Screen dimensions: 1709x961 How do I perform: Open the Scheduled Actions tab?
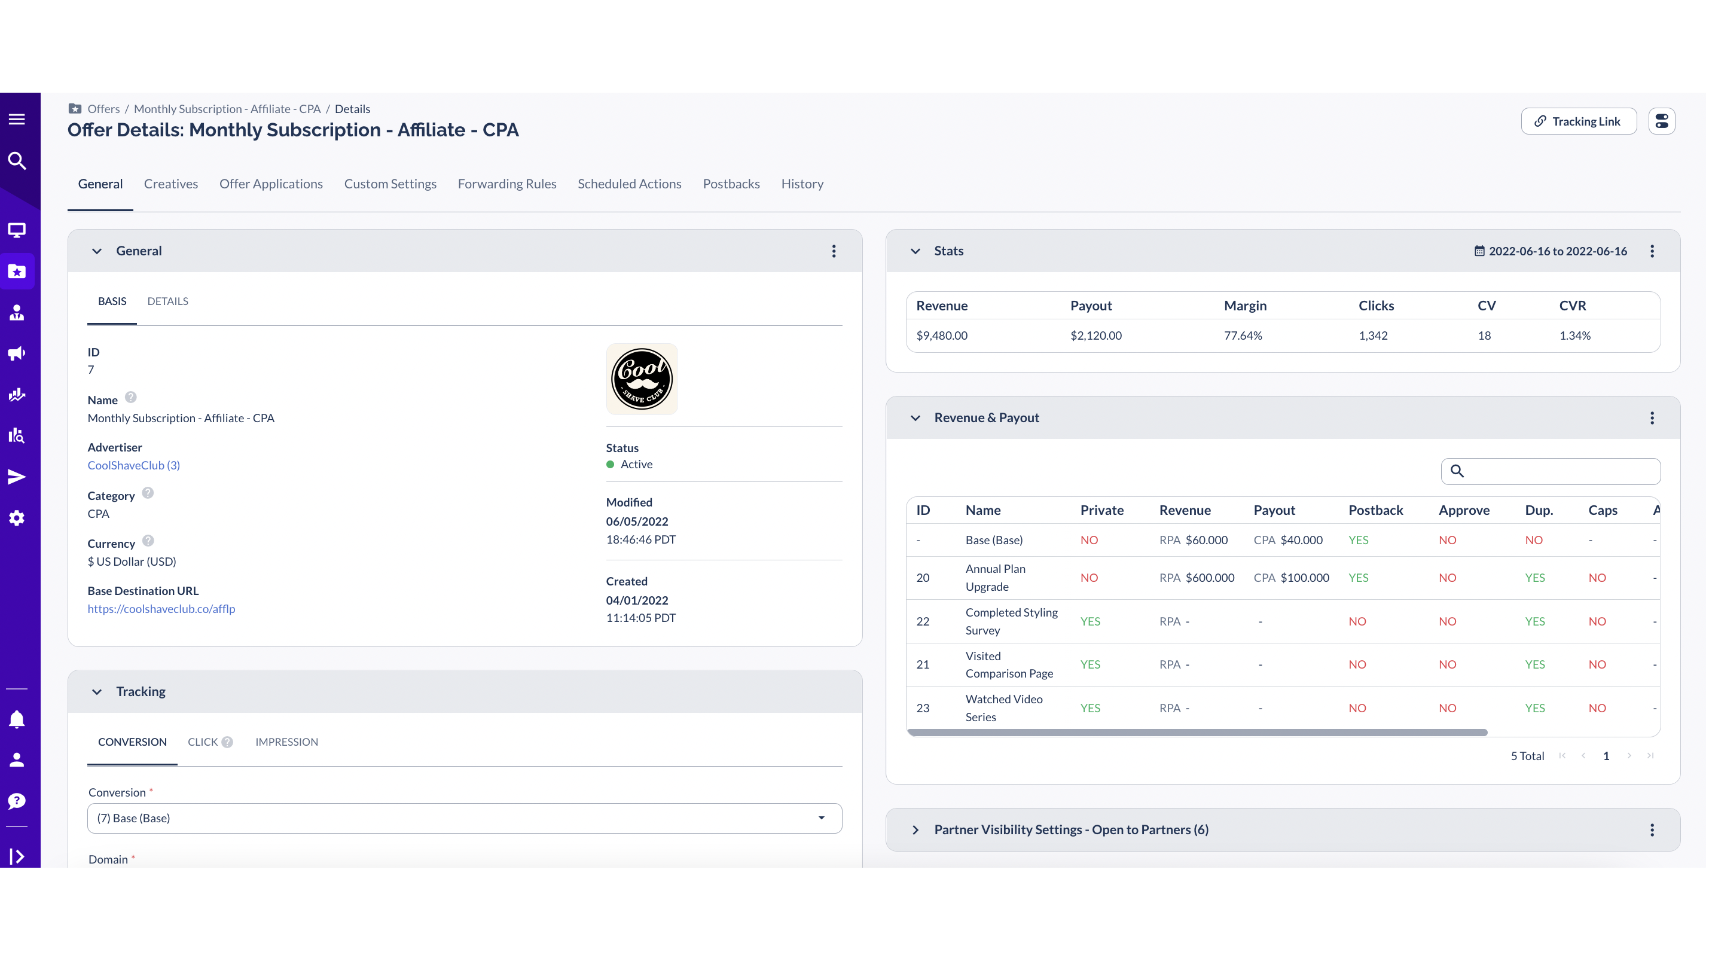629,184
